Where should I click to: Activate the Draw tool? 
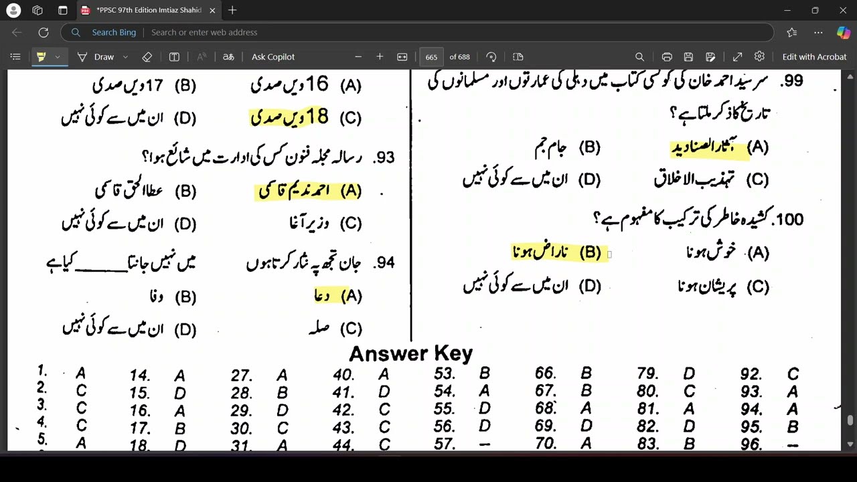coord(96,57)
